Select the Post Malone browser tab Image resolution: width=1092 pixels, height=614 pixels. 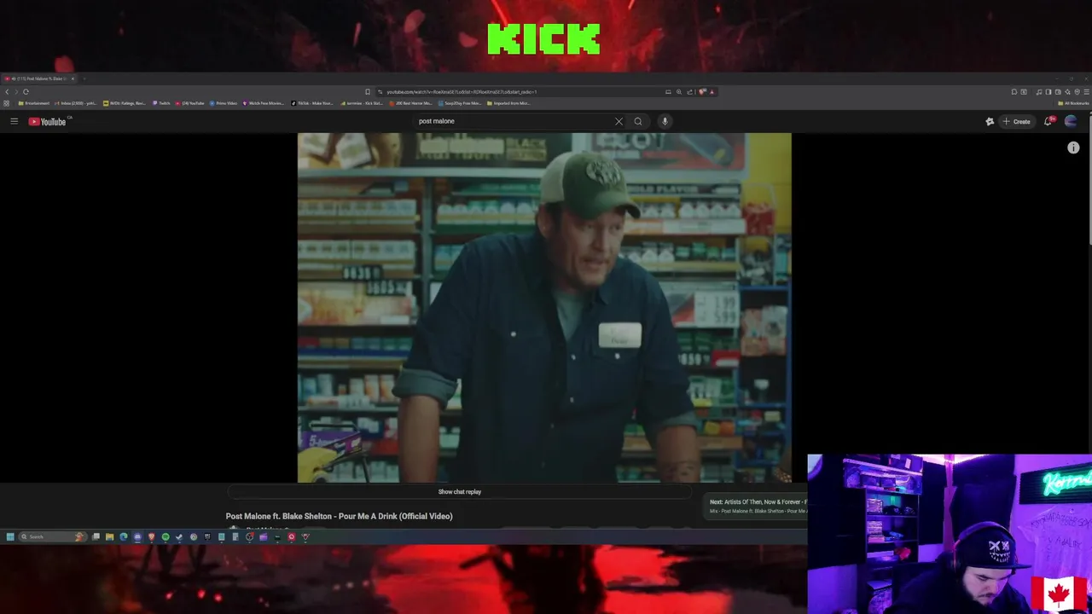click(x=38, y=78)
